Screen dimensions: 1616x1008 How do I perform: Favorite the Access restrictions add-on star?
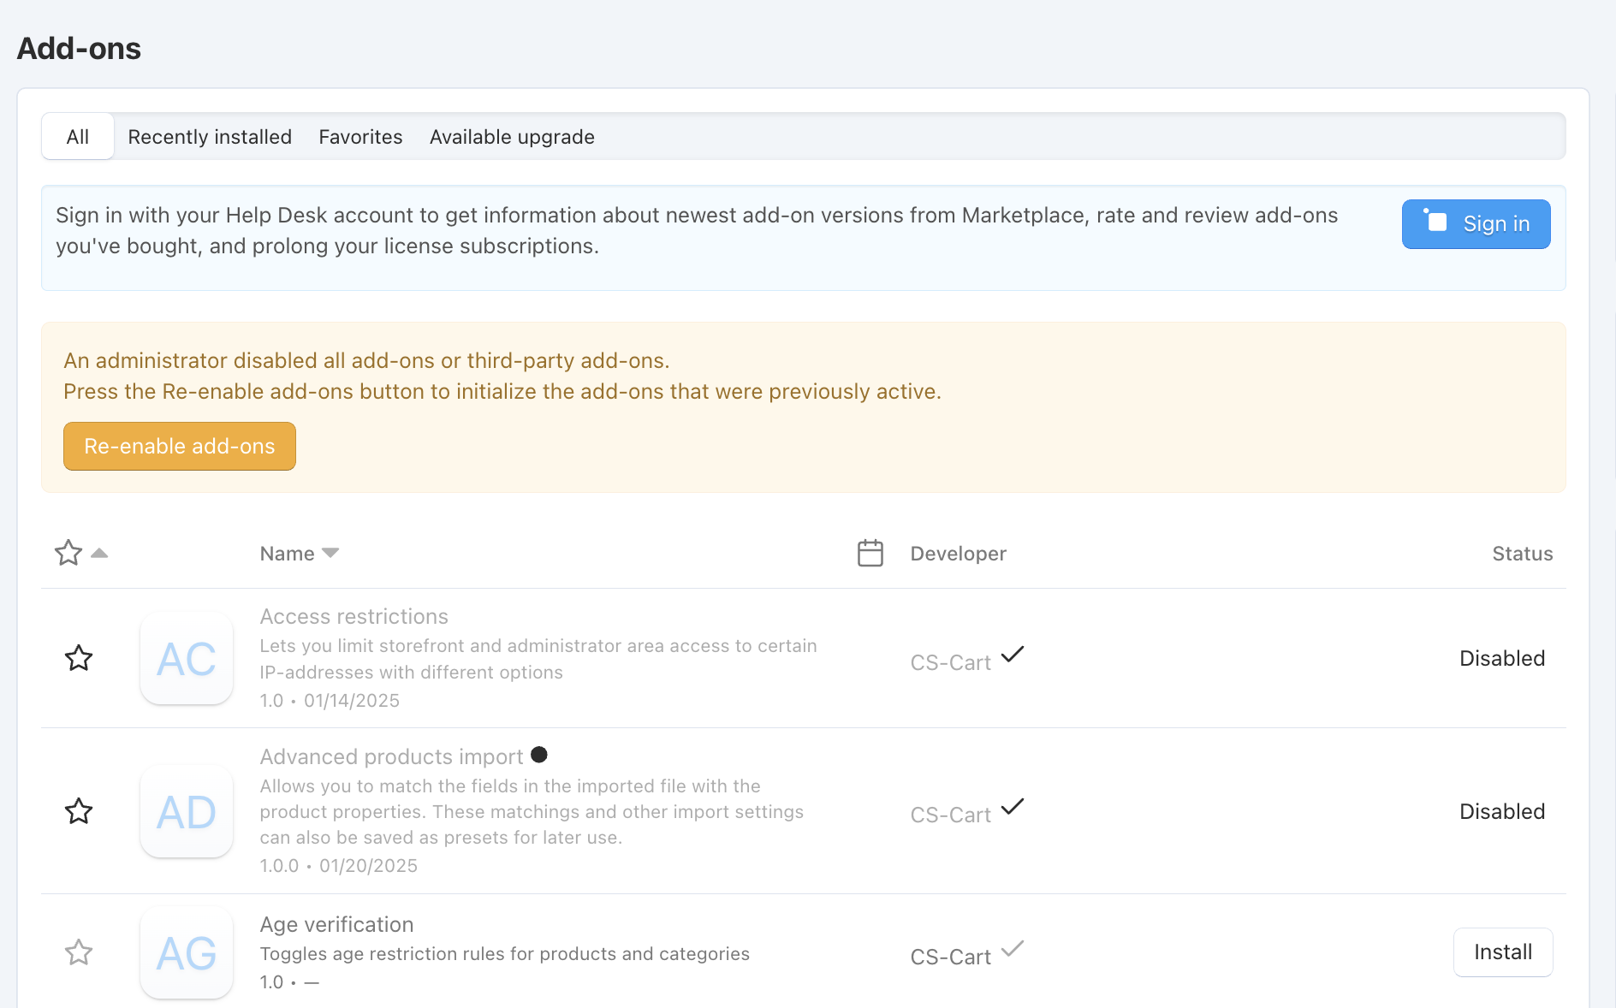(79, 658)
